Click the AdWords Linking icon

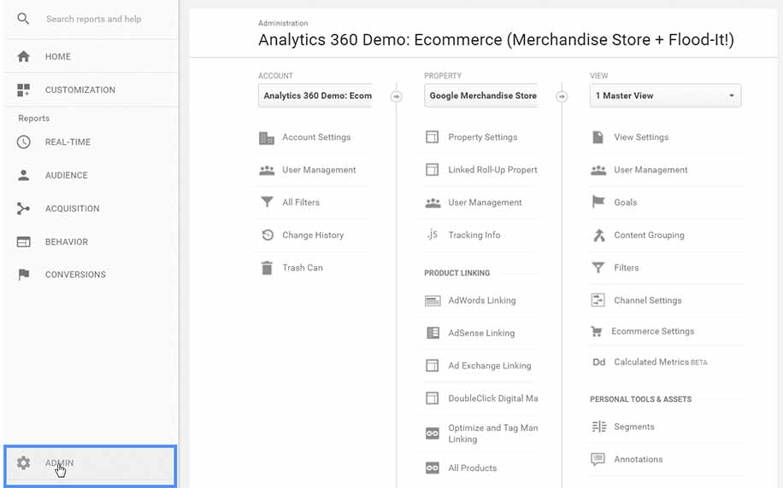[433, 300]
